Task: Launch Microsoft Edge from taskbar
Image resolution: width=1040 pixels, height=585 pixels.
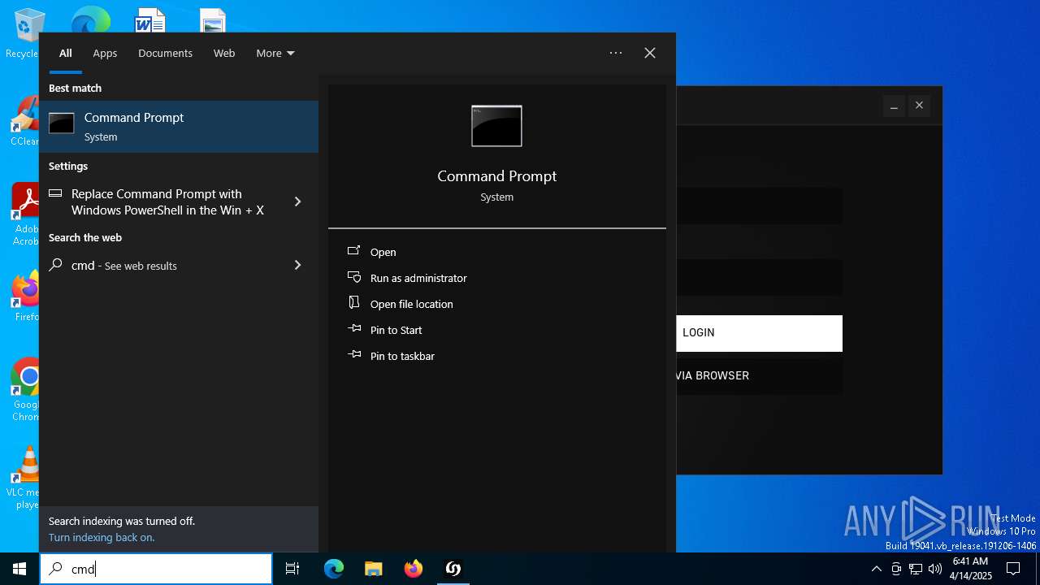Action: pos(334,569)
